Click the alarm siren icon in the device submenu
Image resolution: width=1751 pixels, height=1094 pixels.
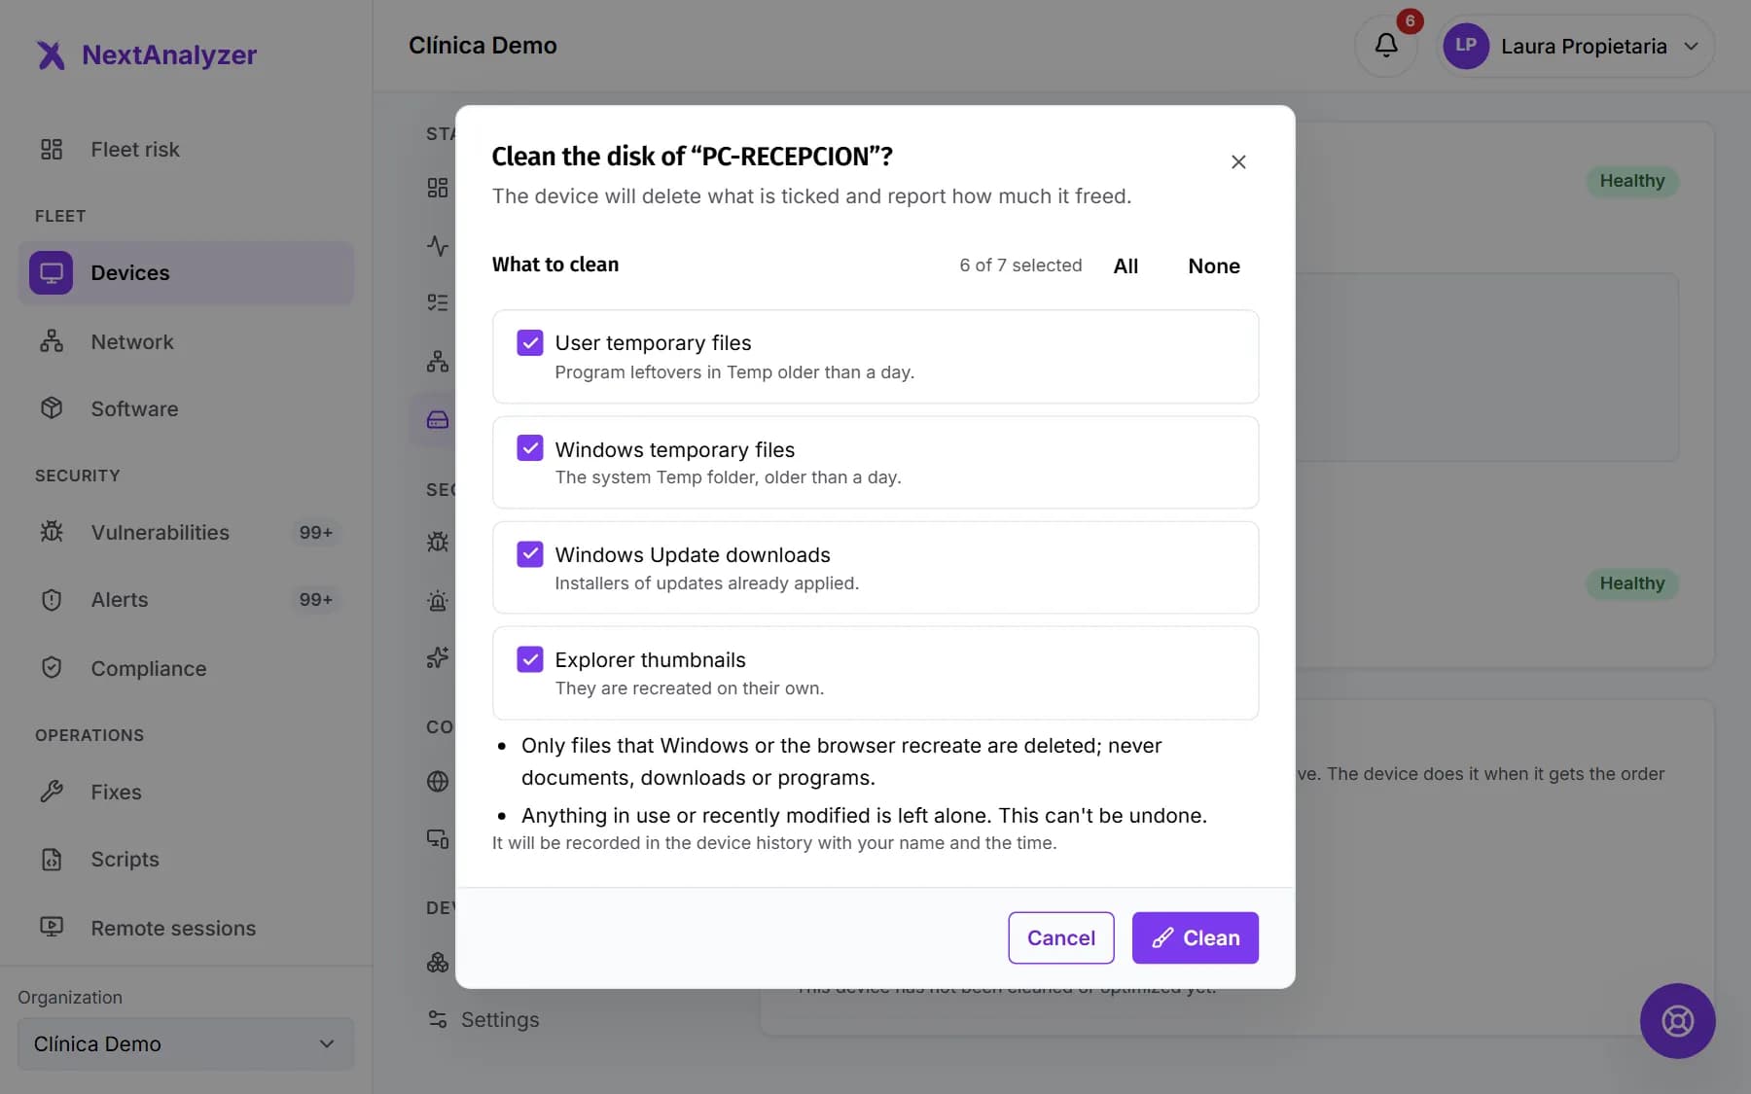(x=438, y=600)
